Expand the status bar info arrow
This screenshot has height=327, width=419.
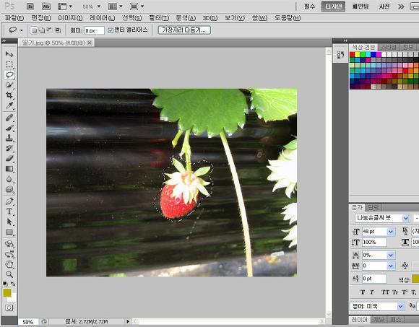click(127, 321)
